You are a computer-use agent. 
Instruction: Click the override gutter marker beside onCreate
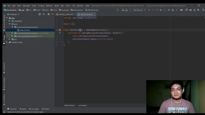tap(60, 33)
